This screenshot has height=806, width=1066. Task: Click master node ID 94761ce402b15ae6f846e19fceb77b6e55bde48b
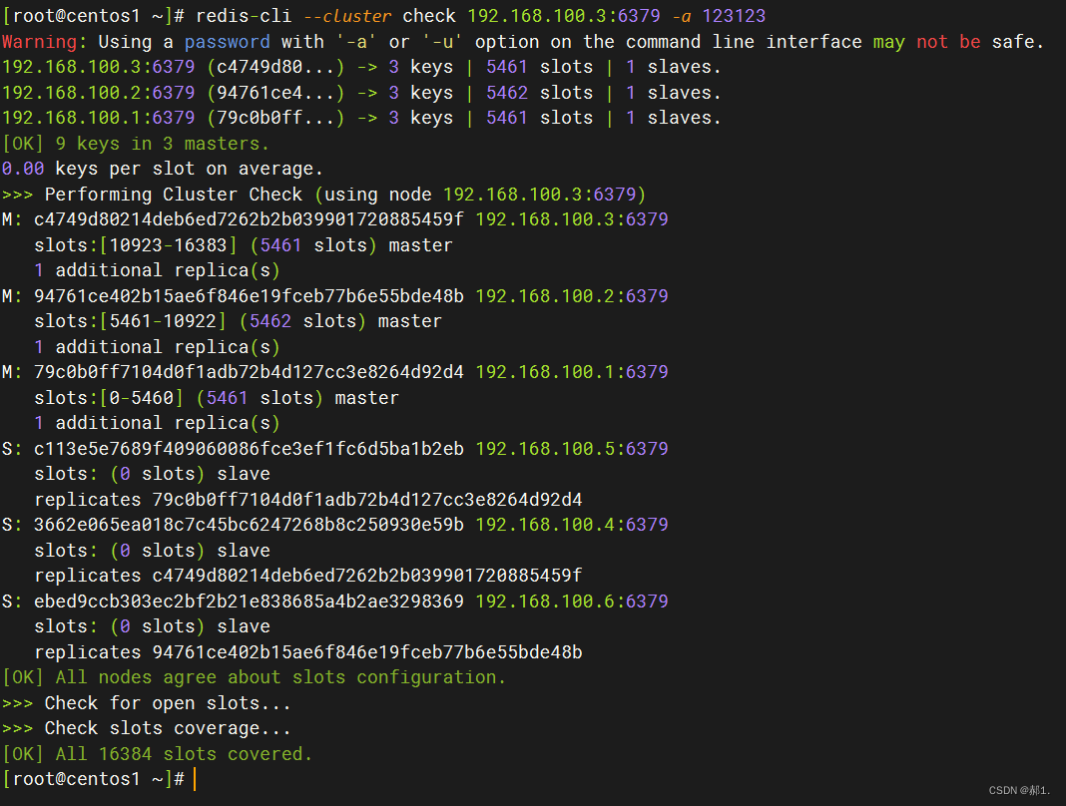tap(249, 295)
